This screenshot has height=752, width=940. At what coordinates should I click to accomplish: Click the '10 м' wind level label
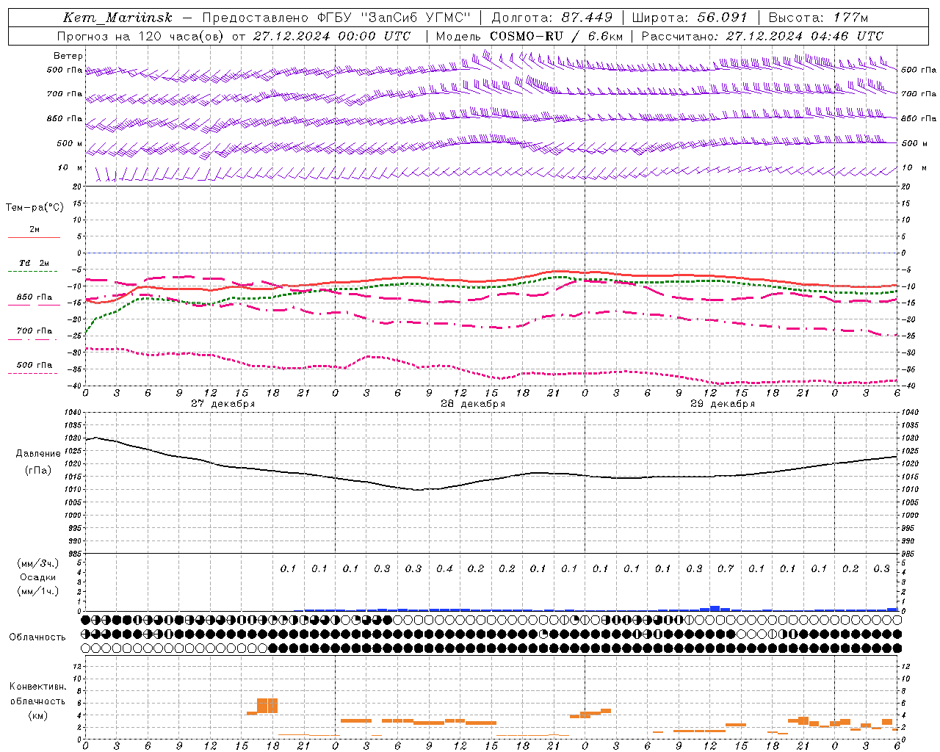(x=70, y=168)
